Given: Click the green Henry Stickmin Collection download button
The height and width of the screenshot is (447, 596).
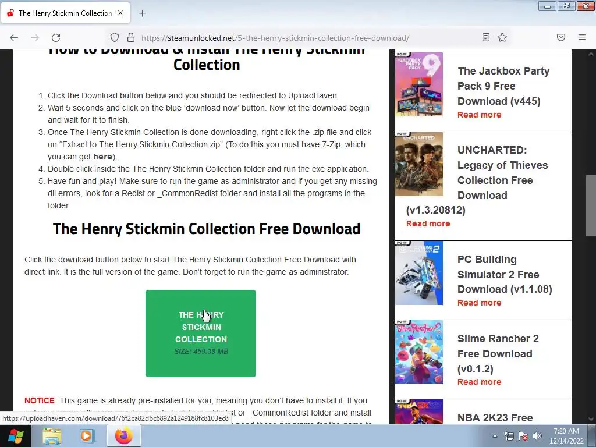Looking at the screenshot, I should coord(201,334).
